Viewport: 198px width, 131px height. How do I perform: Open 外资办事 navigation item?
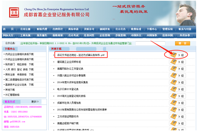pos(185,35)
